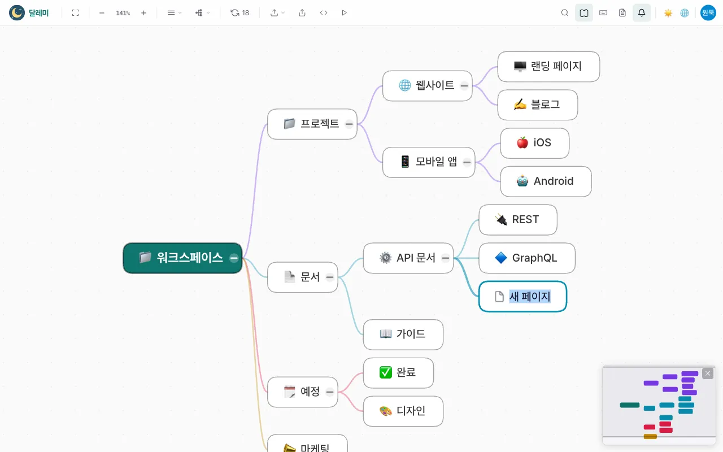The image size is (723, 452).
Task: Open the export dropdown
Action: (277, 12)
